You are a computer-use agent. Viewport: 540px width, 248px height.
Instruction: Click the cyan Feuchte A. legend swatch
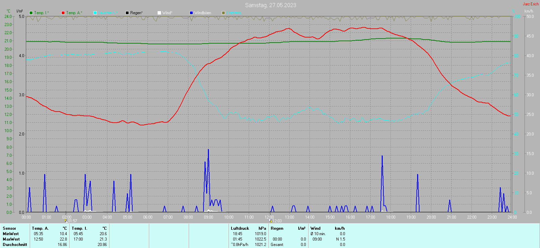coord(95,13)
